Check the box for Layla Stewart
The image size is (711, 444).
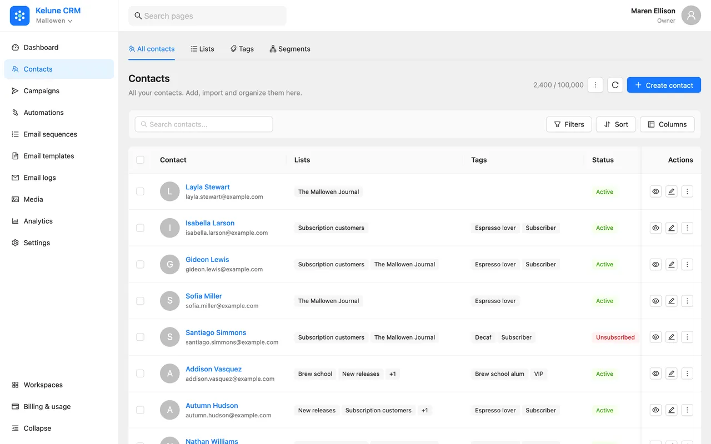[x=140, y=191]
